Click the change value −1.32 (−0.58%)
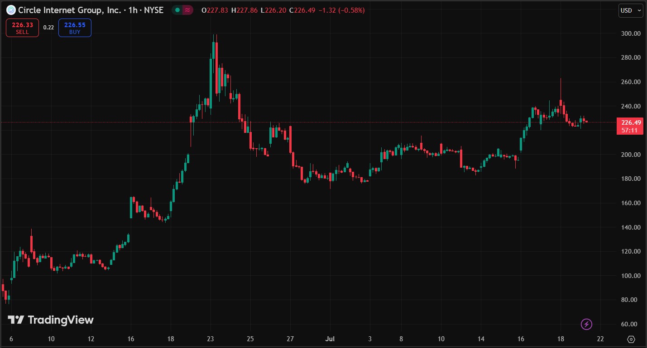This screenshot has width=647, height=348. tap(341, 10)
